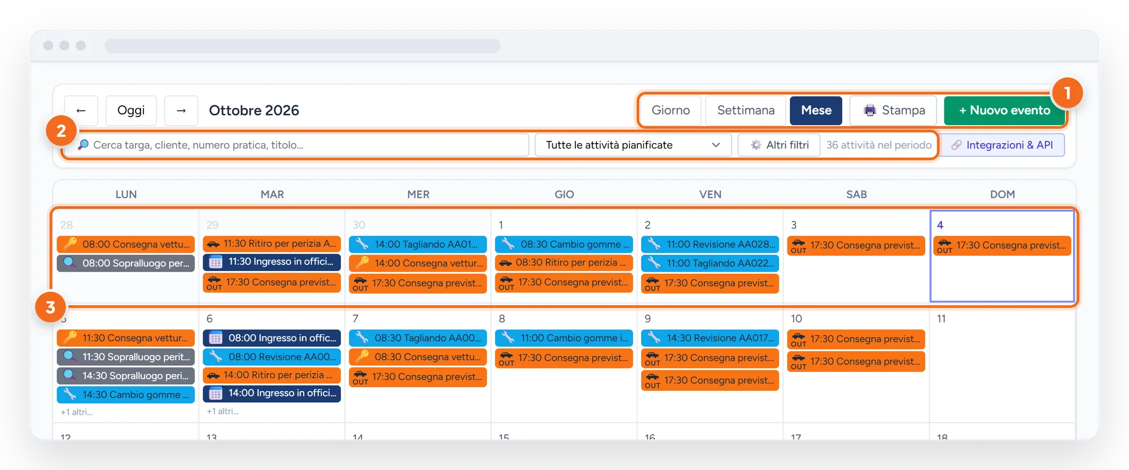Click the OUT car icon on Saturday 3 event
1129x470 pixels.
(798, 246)
